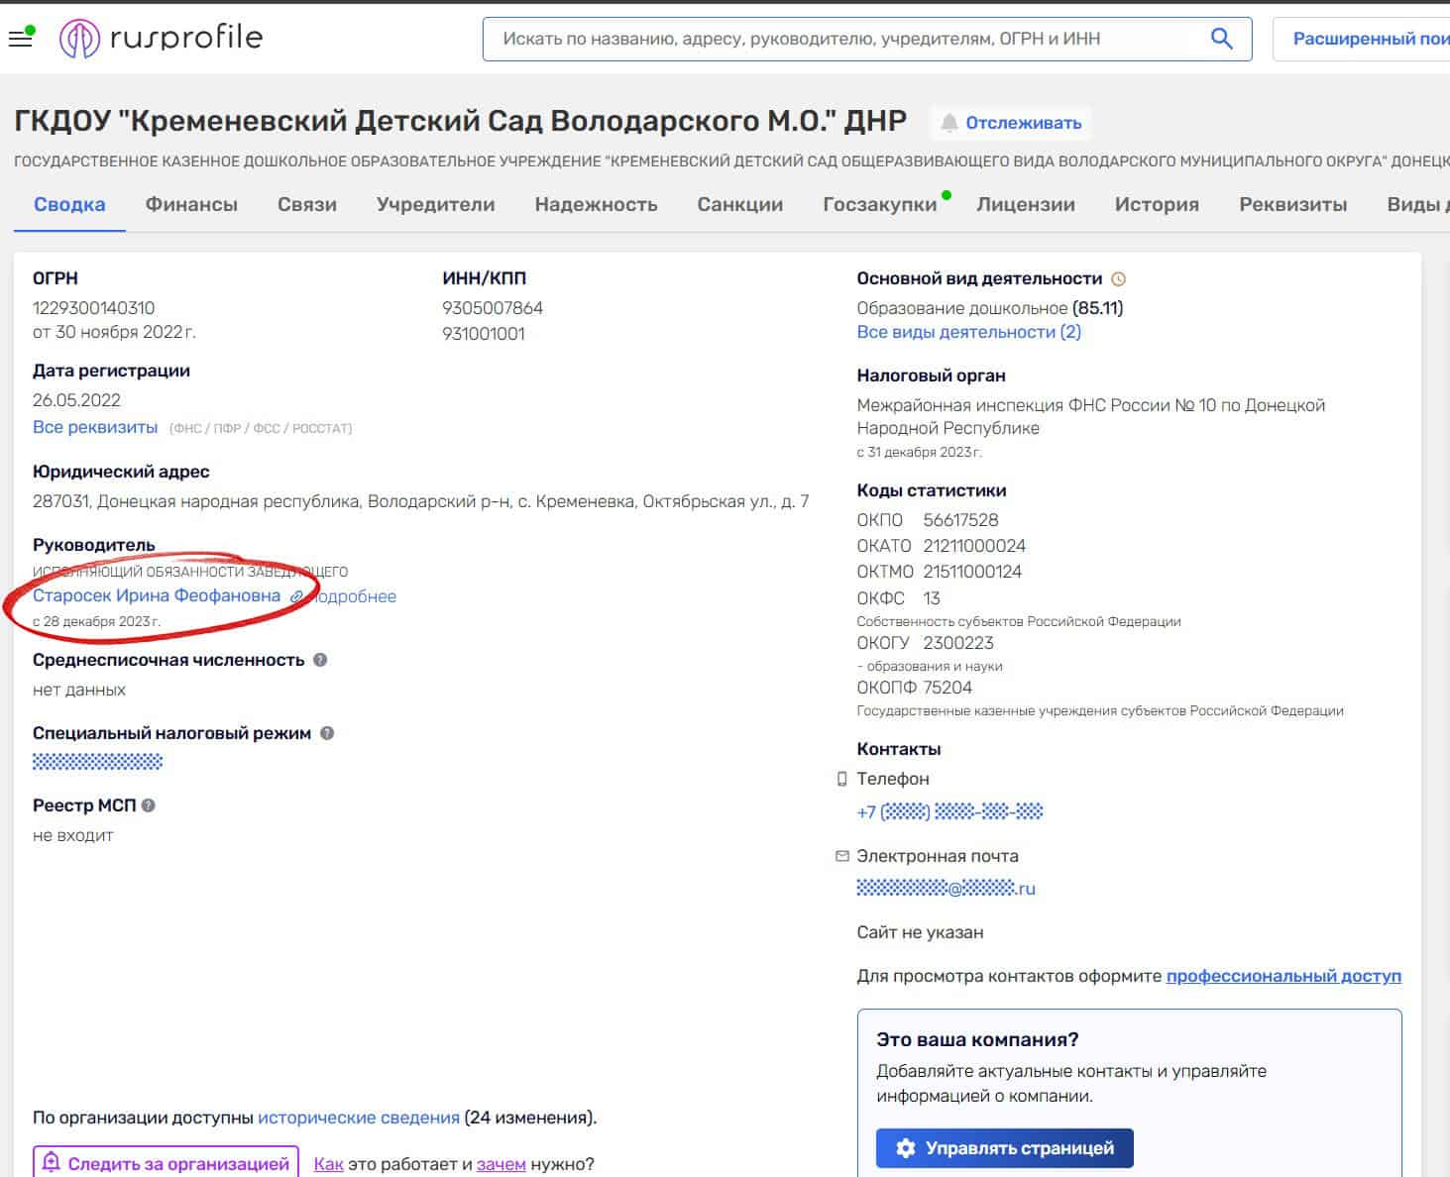This screenshot has height=1177, width=1450.
Task: Click the clock icon beside Основной вид деятельности
Action: coord(1119,279)
